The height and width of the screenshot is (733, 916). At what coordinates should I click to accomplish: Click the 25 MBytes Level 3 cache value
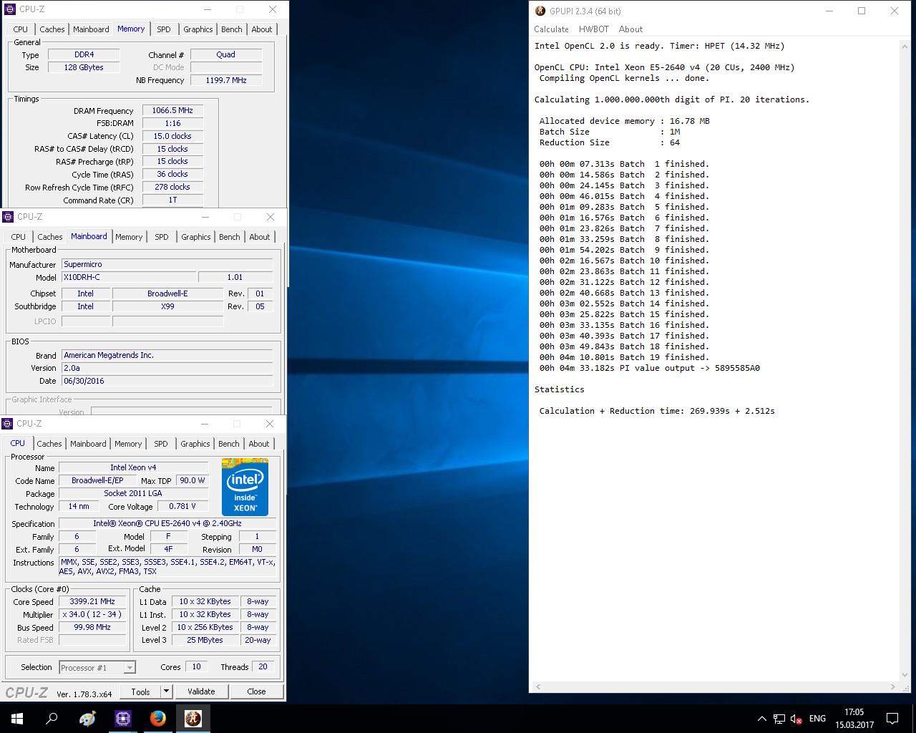coord(205,640)
